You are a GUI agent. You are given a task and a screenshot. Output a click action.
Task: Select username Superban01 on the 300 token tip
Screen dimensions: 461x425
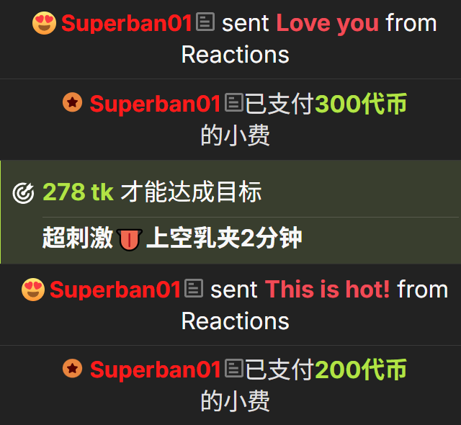(156, 104)
